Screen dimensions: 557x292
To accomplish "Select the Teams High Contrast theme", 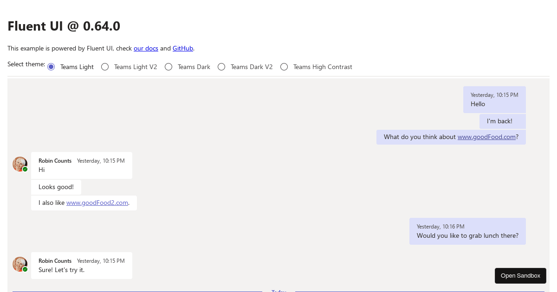I will click(x=284, y=67).
